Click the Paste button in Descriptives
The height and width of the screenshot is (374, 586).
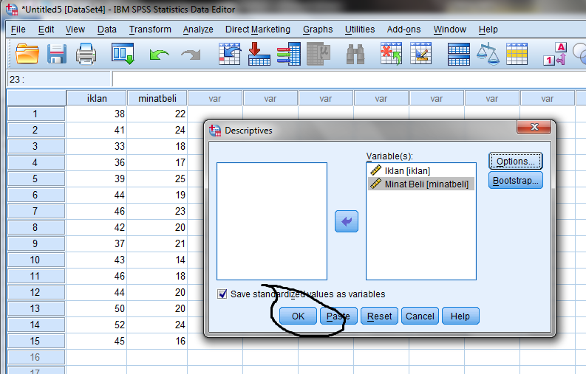(338, 316)
